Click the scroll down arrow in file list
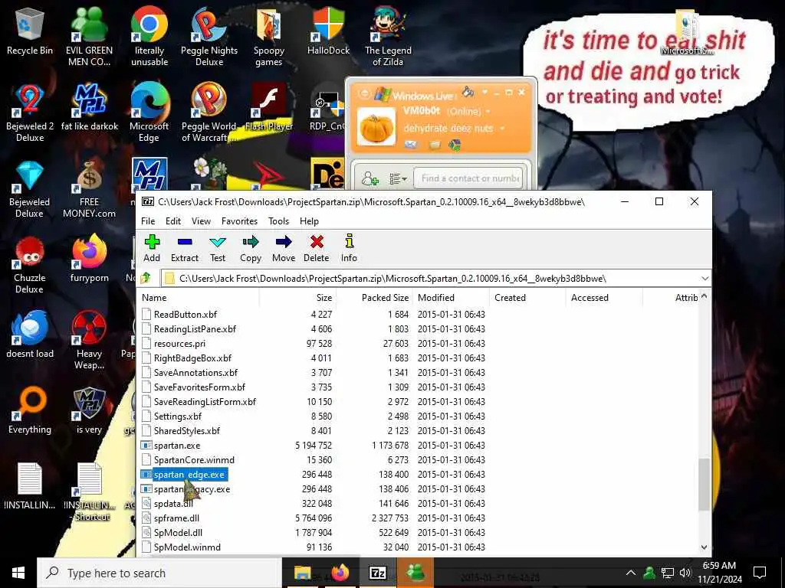This screenshot has width=785, height=588. [x=705, y=547]
